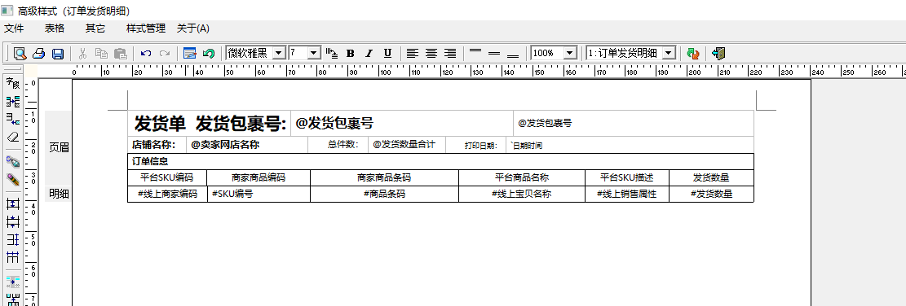Open the 其它 menu
This screenshot has width=906, height=306.
[95, 28]
